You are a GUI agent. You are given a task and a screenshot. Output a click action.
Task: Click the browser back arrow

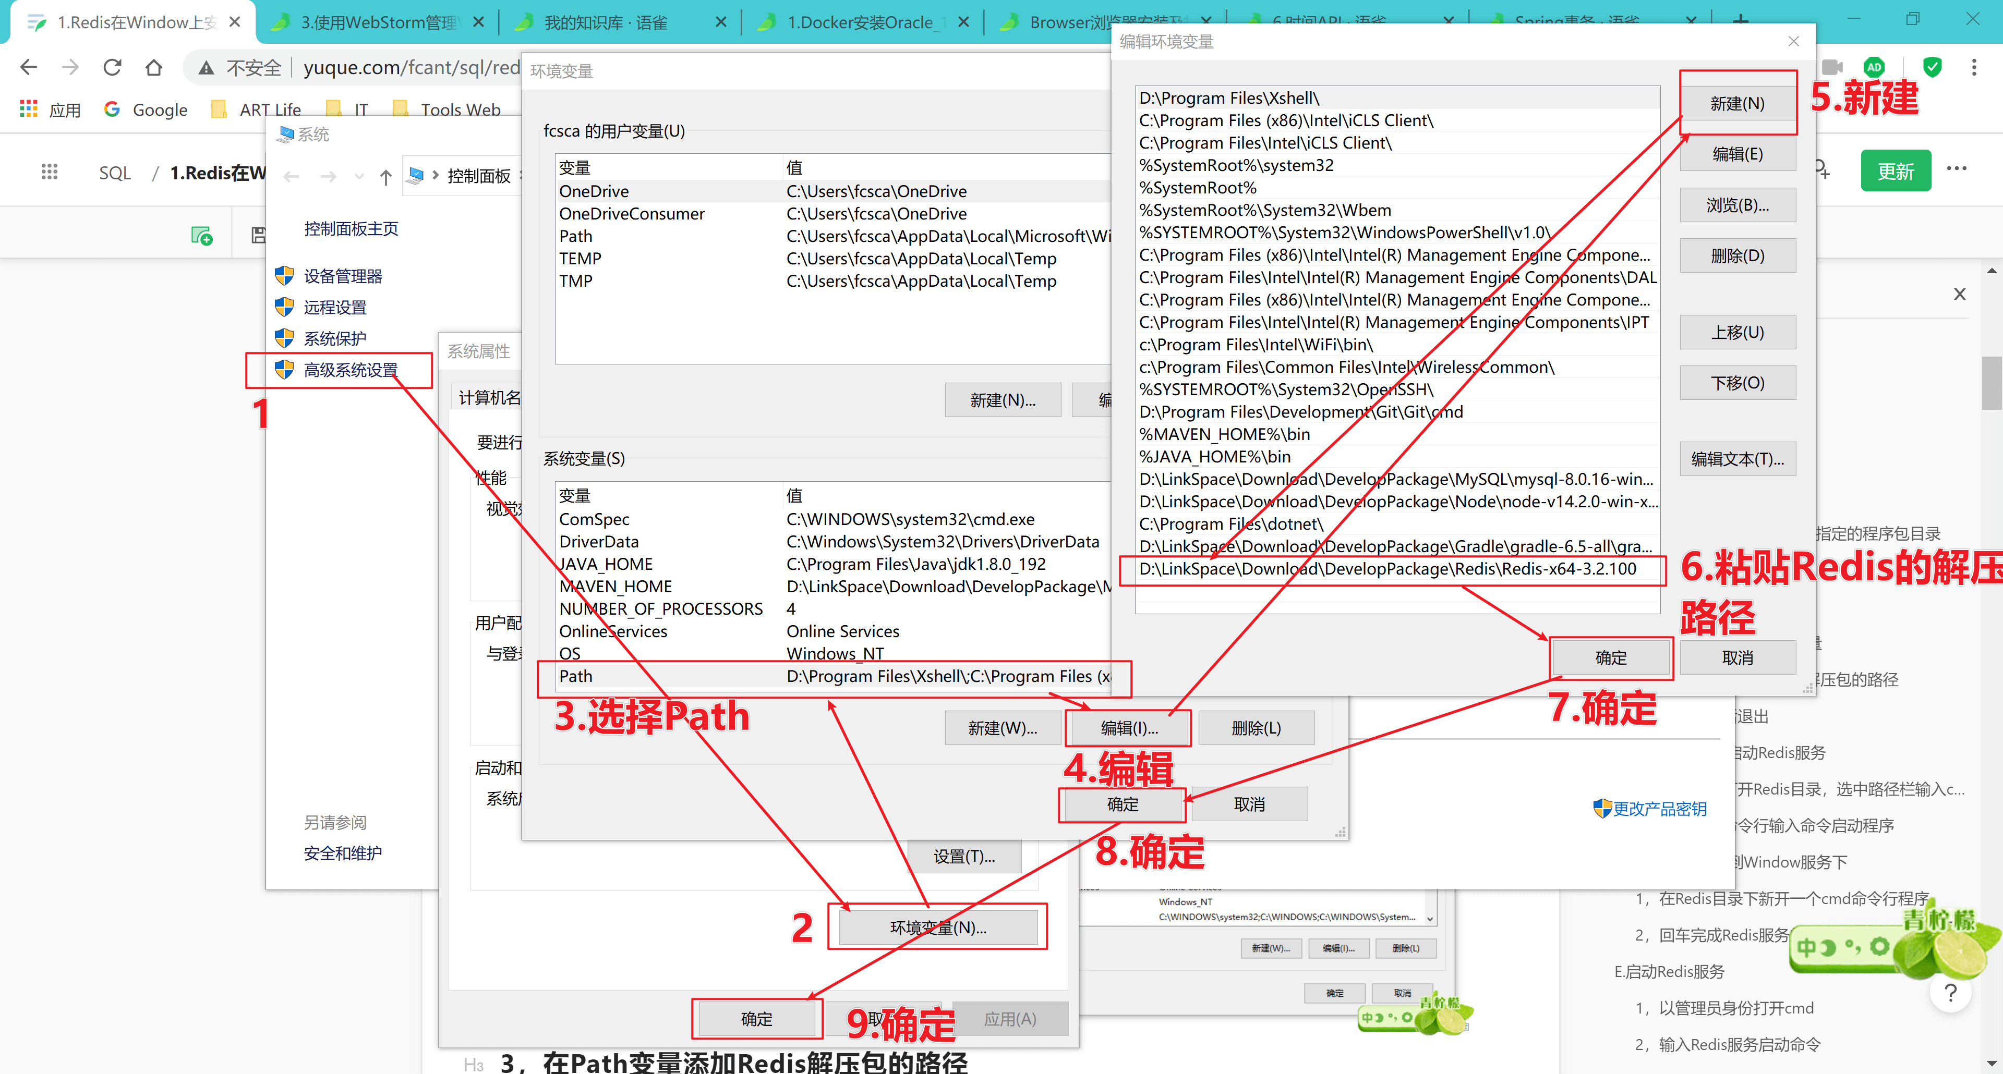pos(29,68)
